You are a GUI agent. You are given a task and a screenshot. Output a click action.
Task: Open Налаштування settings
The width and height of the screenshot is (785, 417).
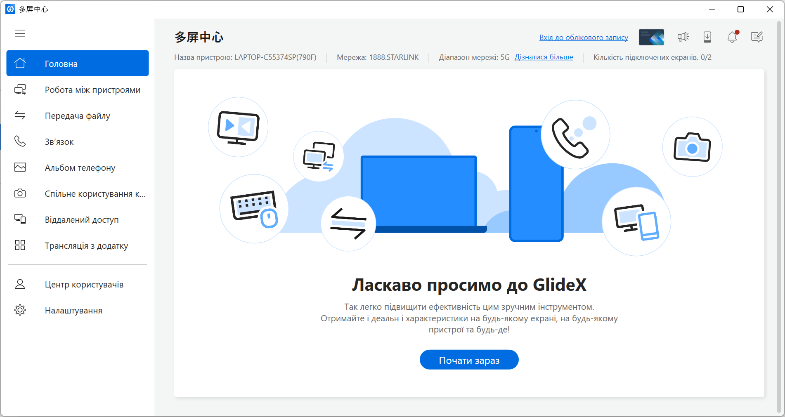click(x=78, y=310)
